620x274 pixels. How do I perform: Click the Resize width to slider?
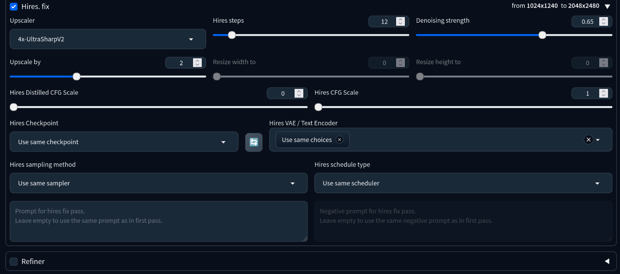click(311, 77)
